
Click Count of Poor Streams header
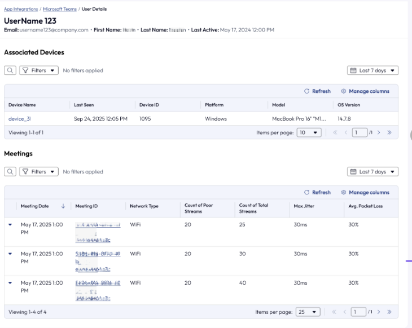pos(199,209)
